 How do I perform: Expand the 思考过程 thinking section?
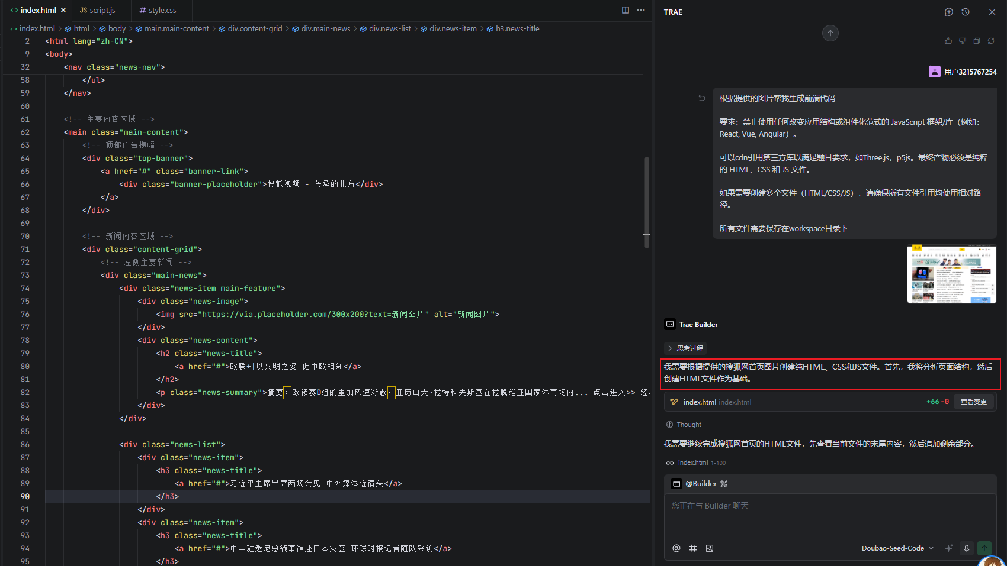click(x=685, y=348)
